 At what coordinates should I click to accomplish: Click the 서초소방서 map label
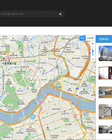20,133
